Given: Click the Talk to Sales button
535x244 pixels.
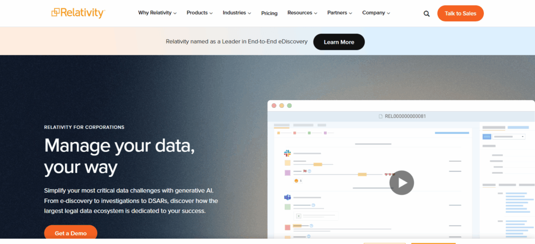Looking at the screenshot, I should click(460, 14).
